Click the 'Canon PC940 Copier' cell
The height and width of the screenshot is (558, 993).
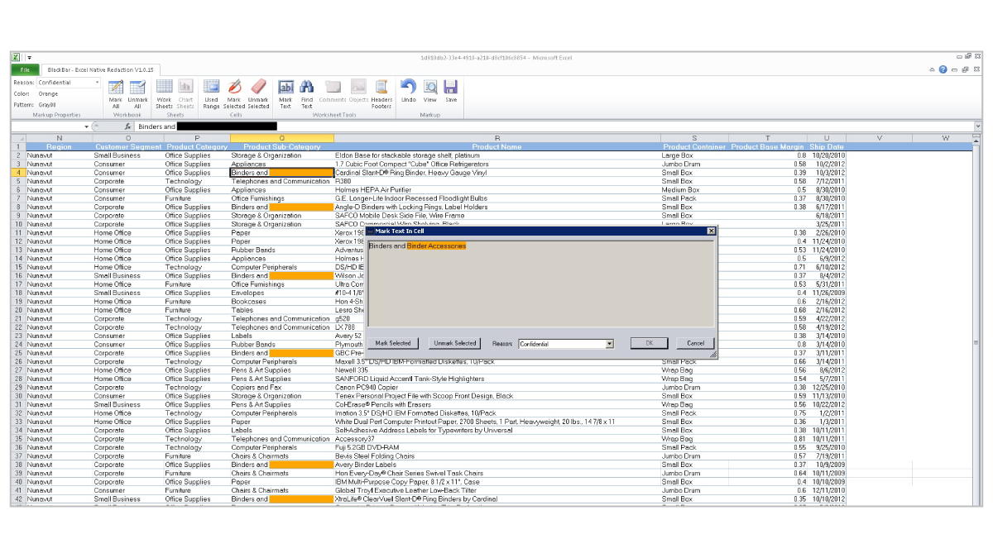497,388
